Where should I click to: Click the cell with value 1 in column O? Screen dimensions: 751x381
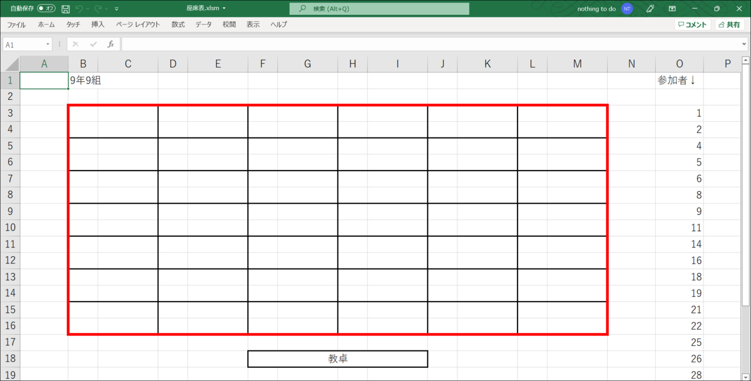(x=680, y=113)
